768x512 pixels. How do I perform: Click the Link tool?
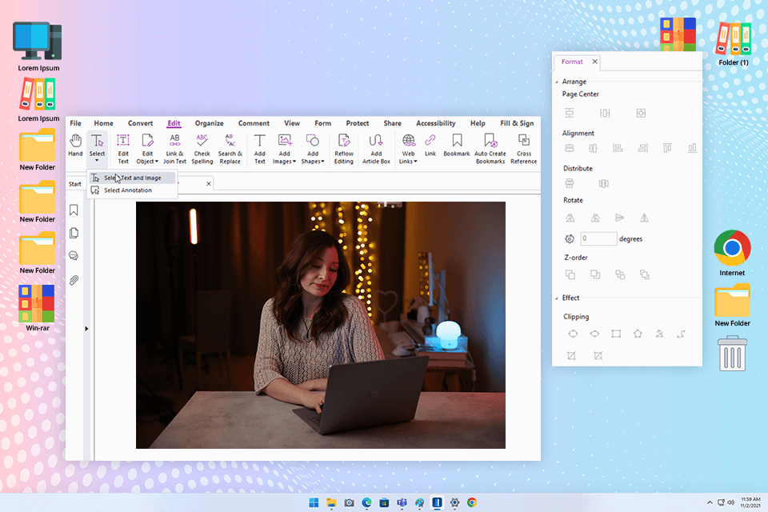(430, 146)
